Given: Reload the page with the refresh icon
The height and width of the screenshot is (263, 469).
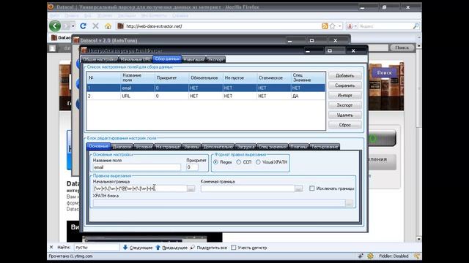Looking at the screenshot, I should [x=83, y=26].
